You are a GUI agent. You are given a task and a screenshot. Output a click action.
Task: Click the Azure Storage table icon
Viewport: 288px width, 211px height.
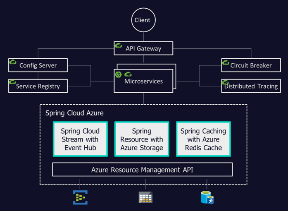145,197
